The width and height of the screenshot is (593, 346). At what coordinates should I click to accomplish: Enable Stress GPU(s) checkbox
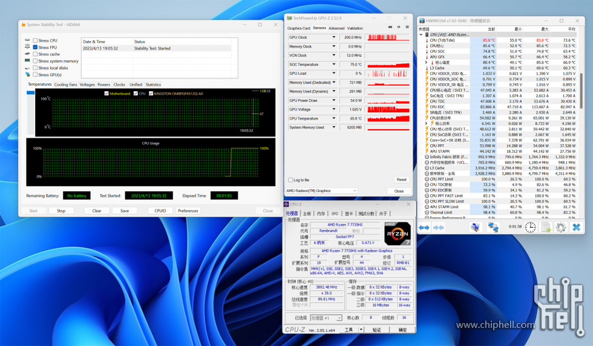35,75
